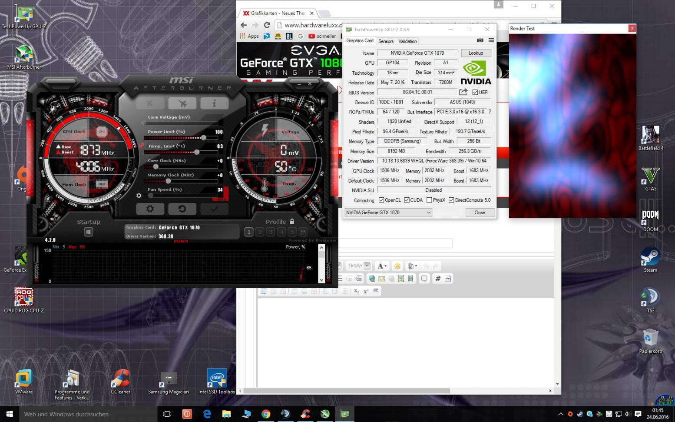The height and width of the screenshot is (422, 675).
Task: Apply subscript formatting in editor
Action: pos(356,291)
